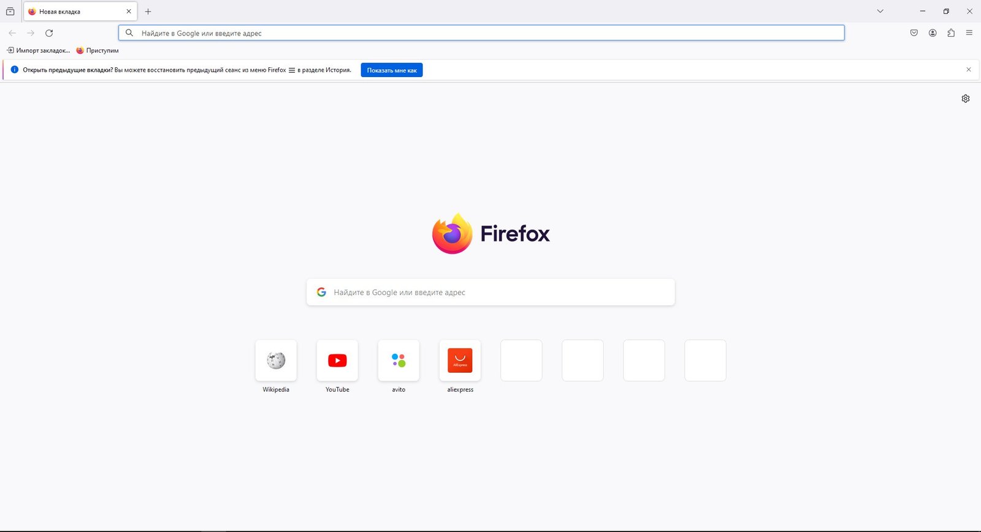Open the aliexpress shortcut tile
Screen dimensions: 981x532
(x=460, y=361)
